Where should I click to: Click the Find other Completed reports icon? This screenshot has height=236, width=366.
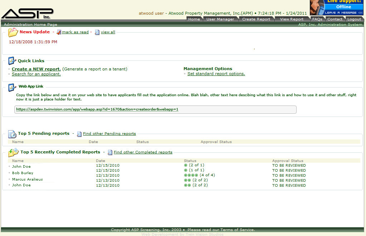click(x=110, y=153)
